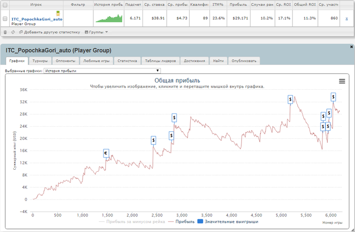The height and width of the screenshot is (232, 355).
Task: Click the blue Значительные выигрыши swatch
Action: pyautogui.click(x=200, y=221)
